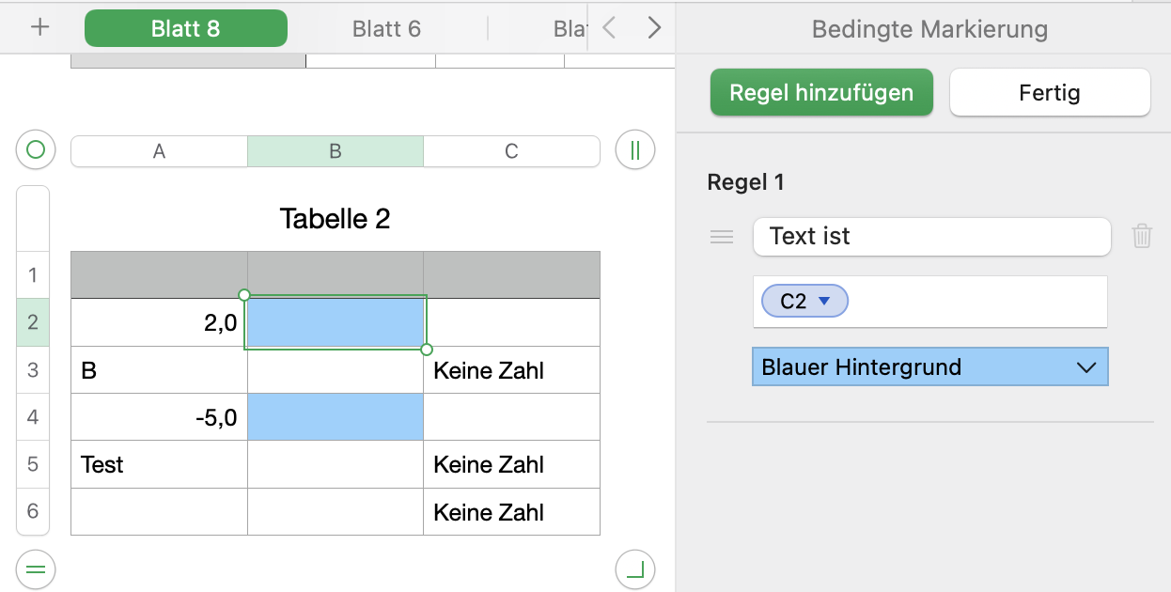Select row header 5
The height and width of the screenshot is (592, 1171).
[33, 464]
